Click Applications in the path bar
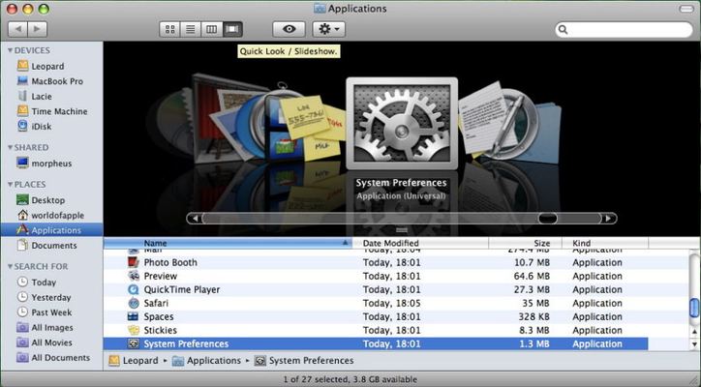 click(206, 361)
